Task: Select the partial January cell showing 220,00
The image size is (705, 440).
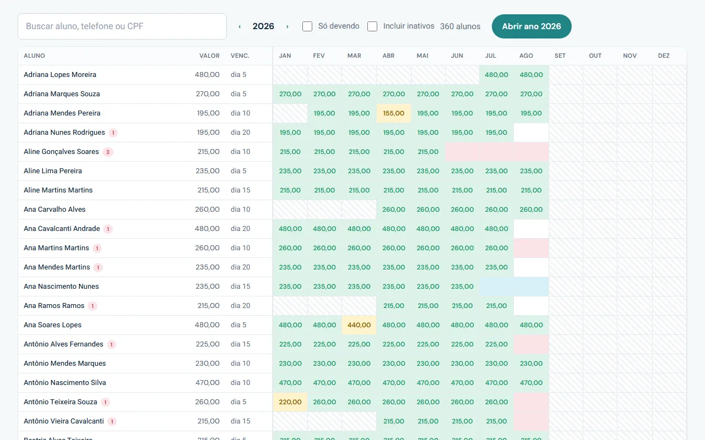Action: click(x=290, y=402)
